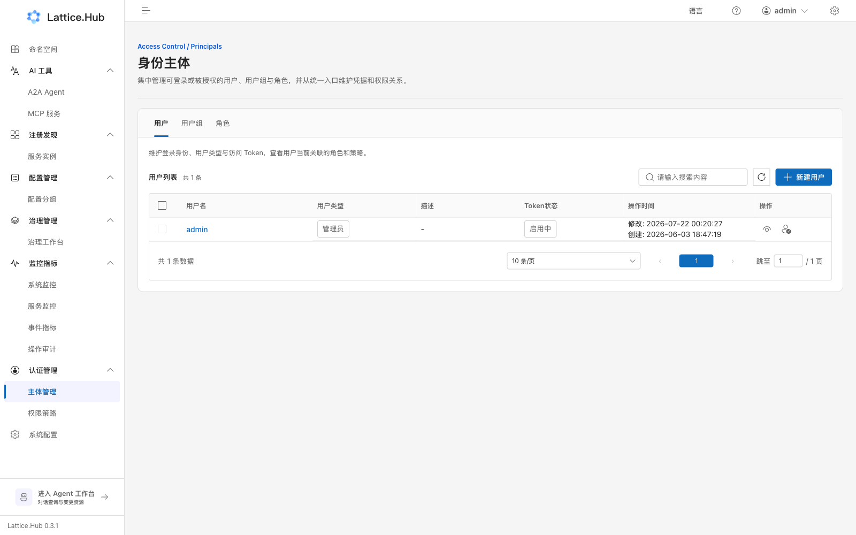Open the settings gear in the top bar
The image size is (856, 535).
coord(835,11)
